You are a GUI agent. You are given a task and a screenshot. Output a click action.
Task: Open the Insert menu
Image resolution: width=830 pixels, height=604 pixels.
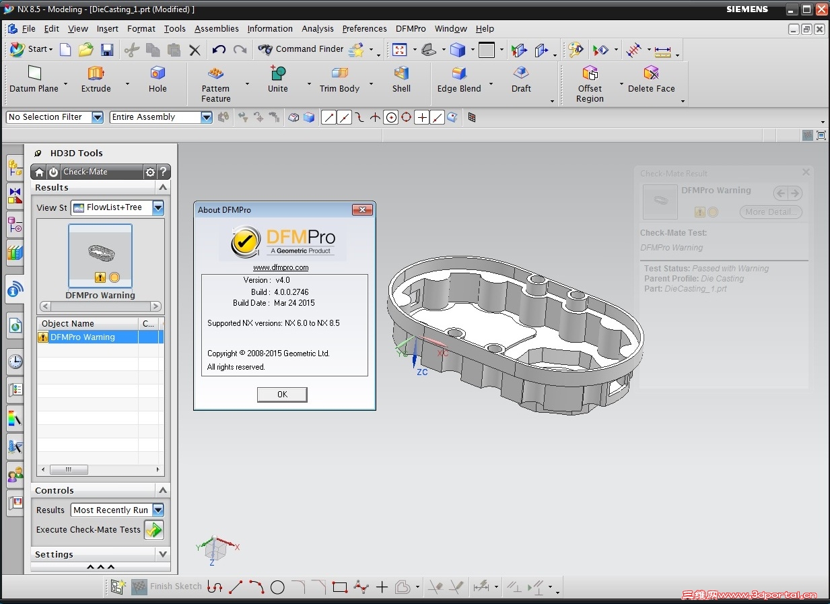click(x=107, y=29)
